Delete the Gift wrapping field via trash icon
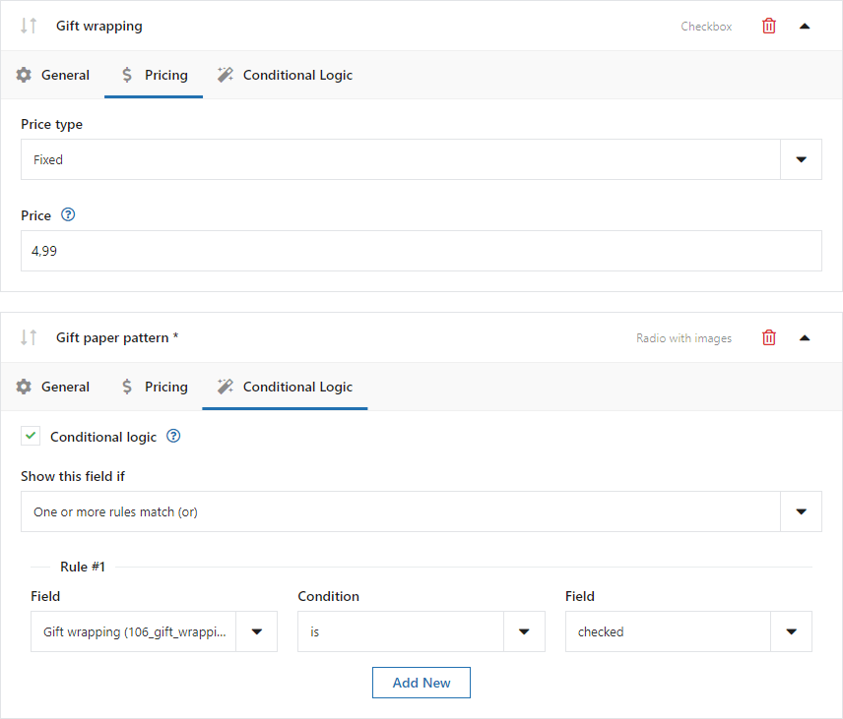 769,26
